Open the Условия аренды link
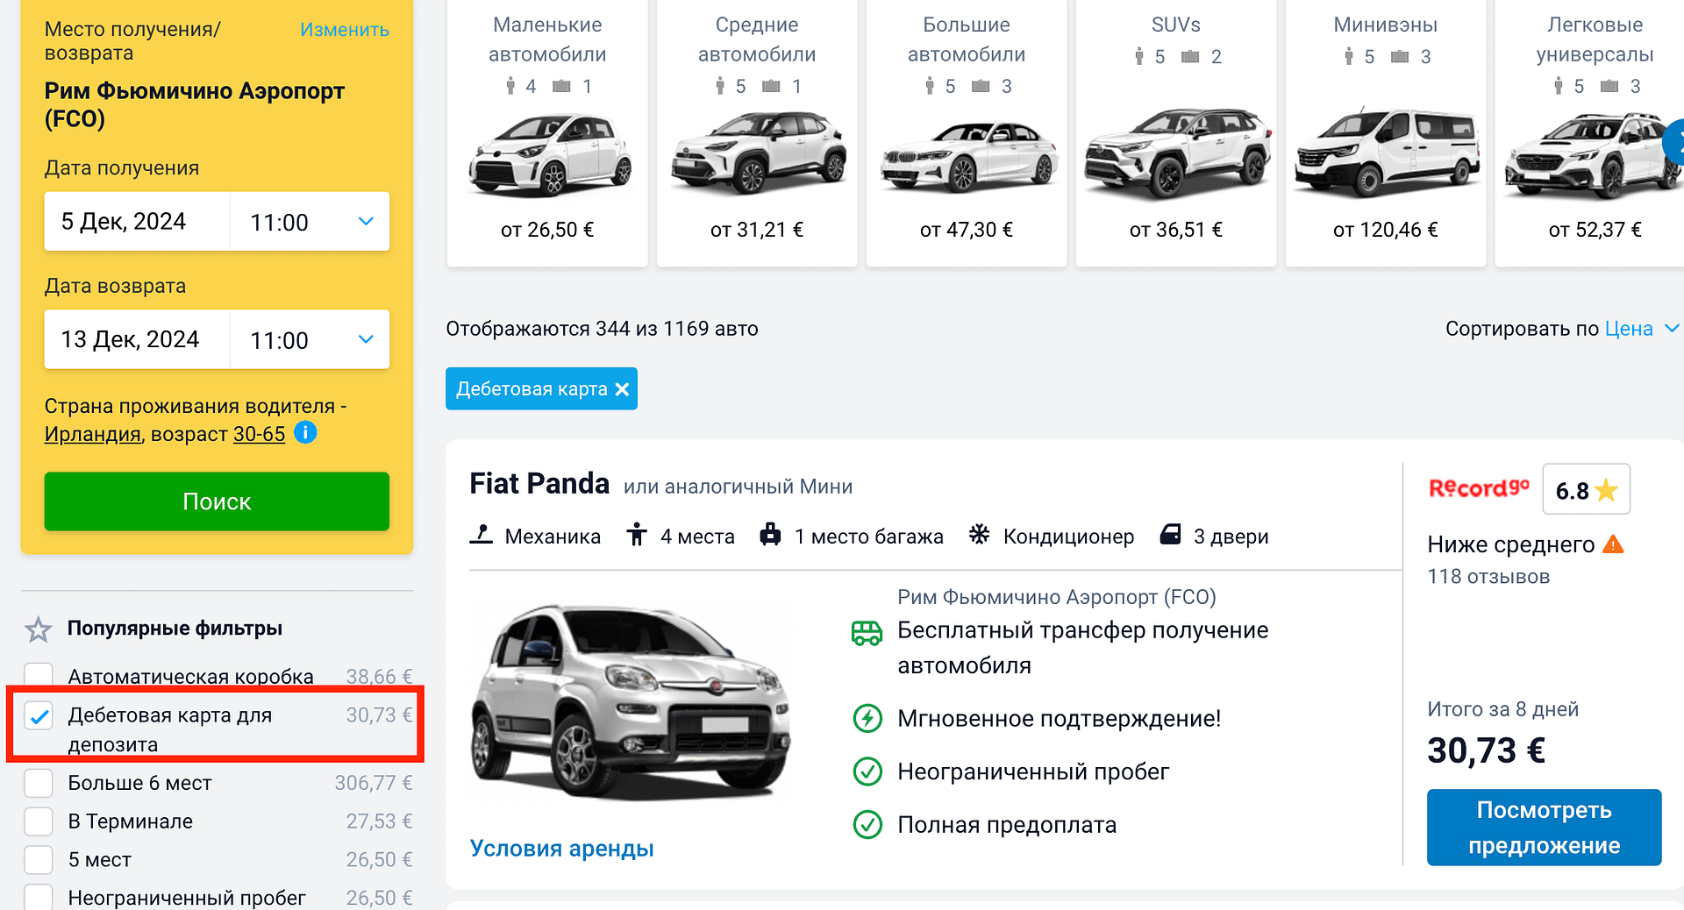Screen dimensions: 1684x910 click(x=561, y=849)
